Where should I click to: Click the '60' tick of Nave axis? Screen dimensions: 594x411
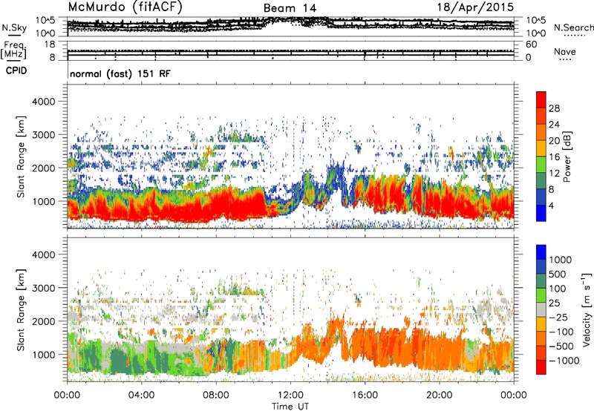pyautogui.click(x=531, y=45)
